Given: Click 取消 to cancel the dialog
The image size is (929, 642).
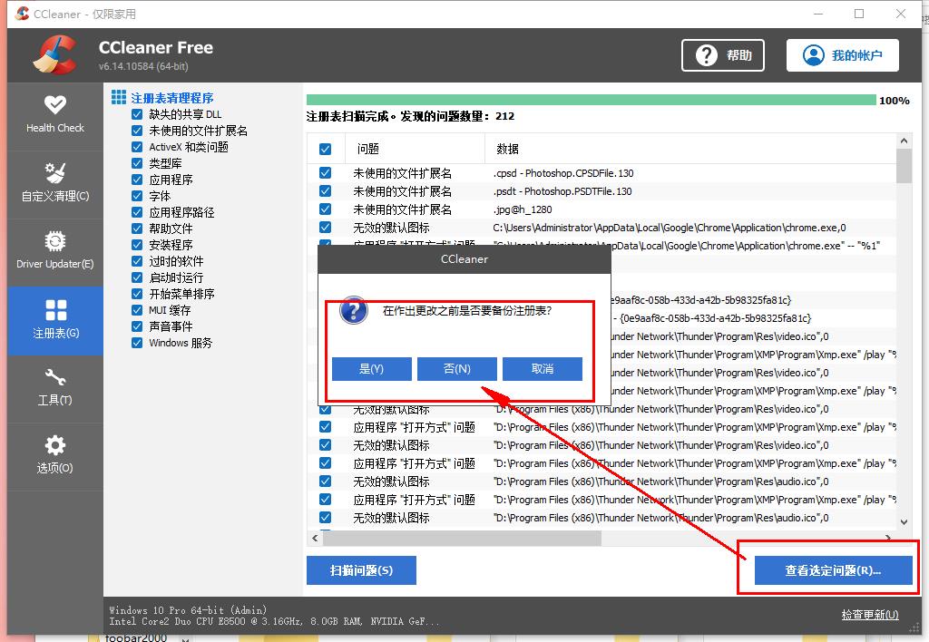Looking at the screenshot, I should pos(542,369).
